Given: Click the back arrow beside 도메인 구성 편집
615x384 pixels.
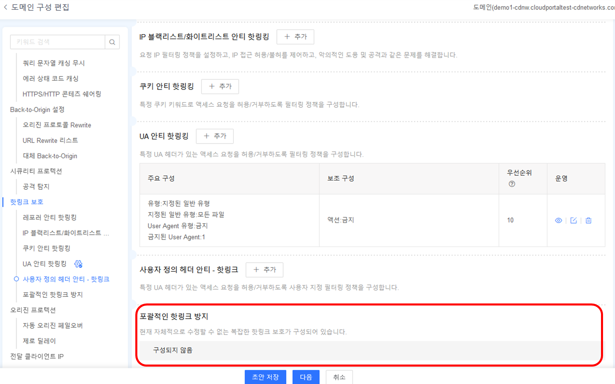Looking at the screenshot, I should (5, 7).
